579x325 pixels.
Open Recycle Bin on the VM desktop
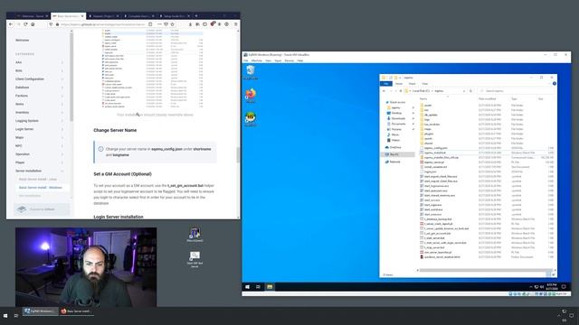coord(251,72)
